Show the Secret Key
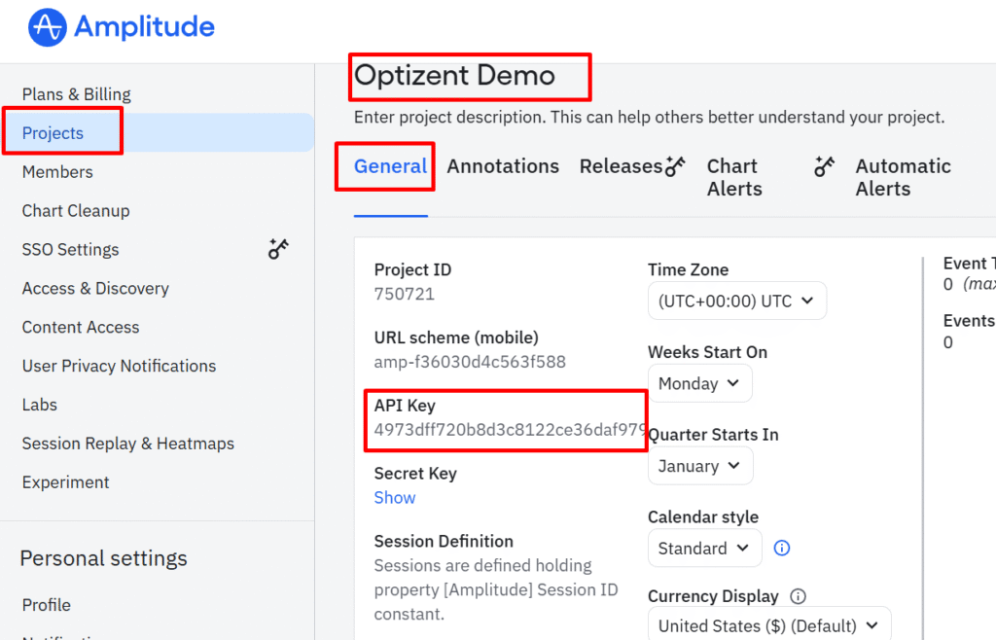This screenshot has width=996, height=640. [x=395, y=497]
